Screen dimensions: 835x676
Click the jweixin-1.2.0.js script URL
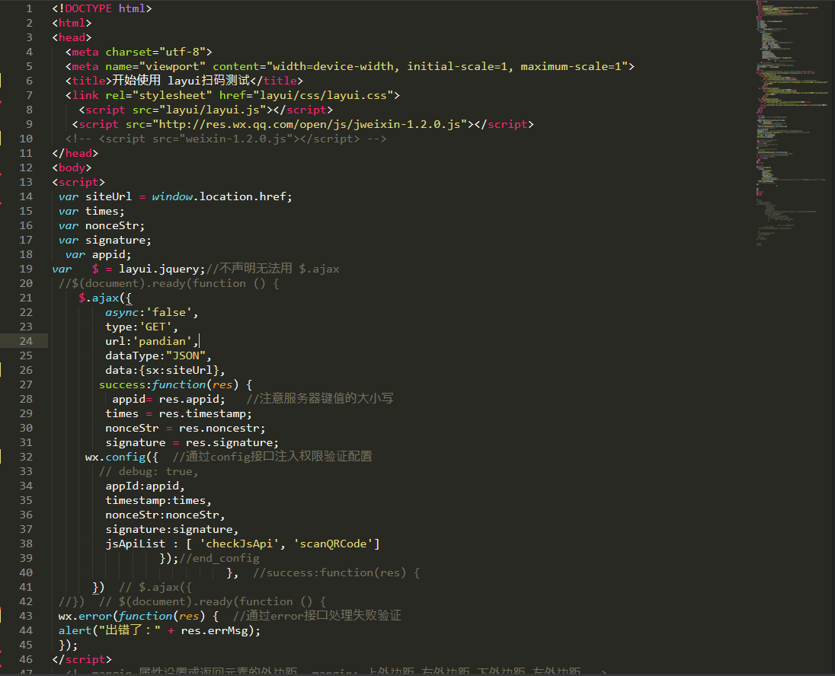coord(310,124)
